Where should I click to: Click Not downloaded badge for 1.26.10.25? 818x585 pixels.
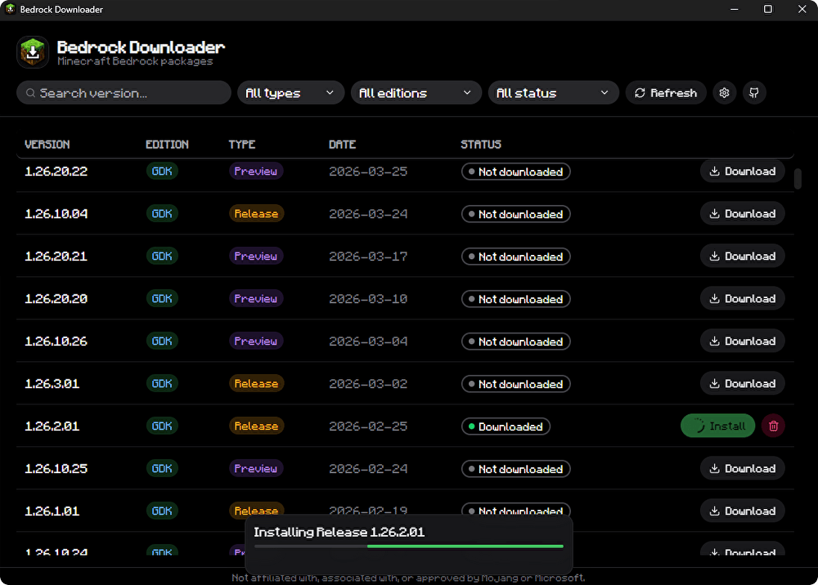point(515,469)
